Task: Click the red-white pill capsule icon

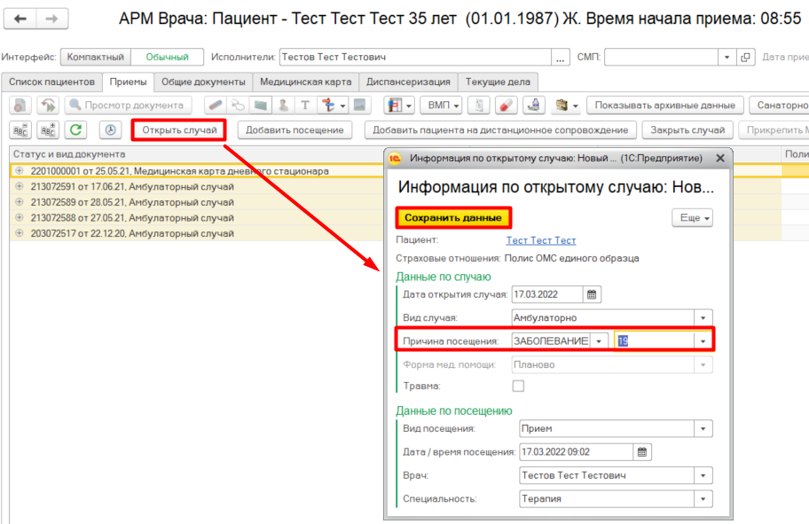Action: click(x=506, y=106)
